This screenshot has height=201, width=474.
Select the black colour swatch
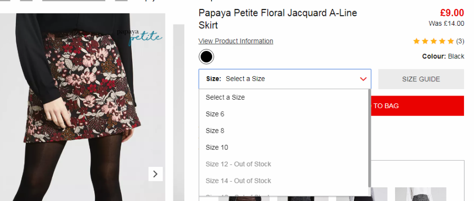(206, 57)
